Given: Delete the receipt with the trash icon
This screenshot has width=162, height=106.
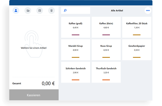Looking at the screenshot, I should coord(52,11).
